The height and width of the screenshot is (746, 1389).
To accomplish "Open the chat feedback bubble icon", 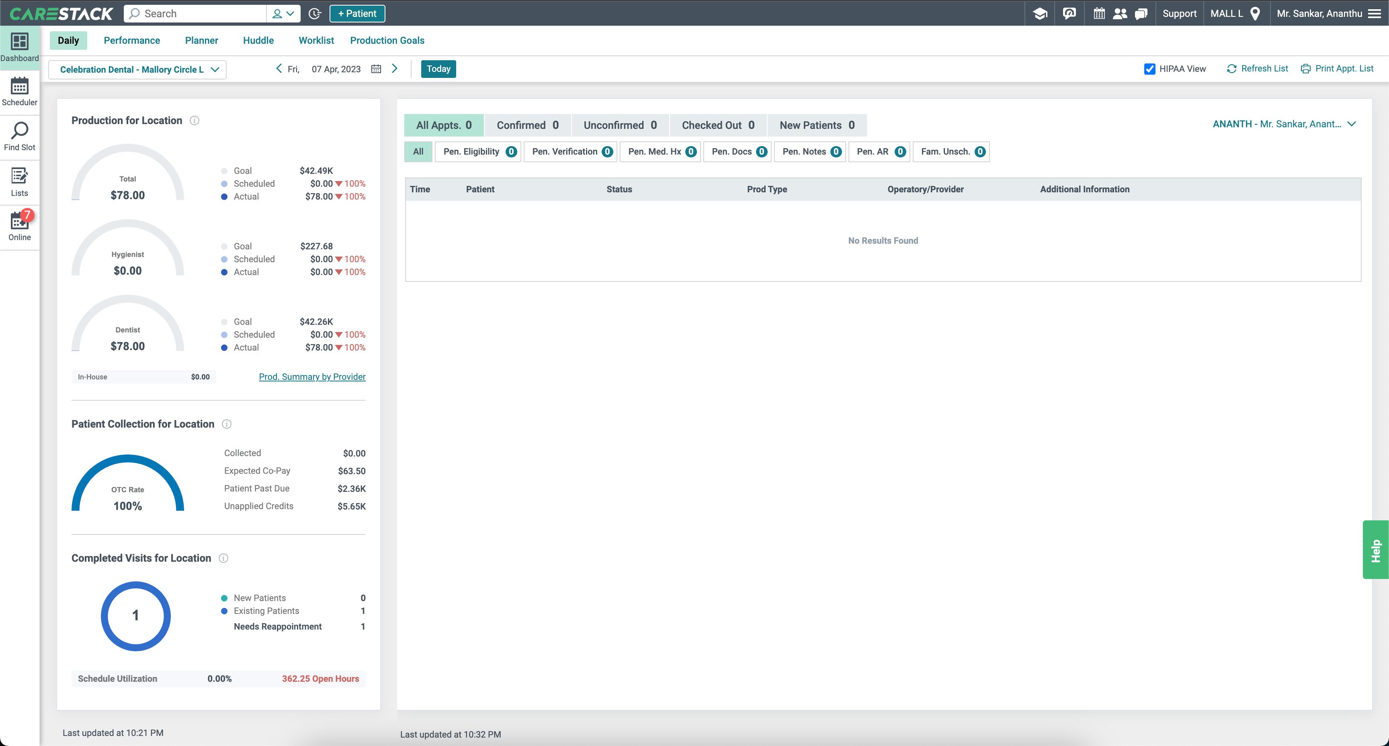I will (1069, 14).
